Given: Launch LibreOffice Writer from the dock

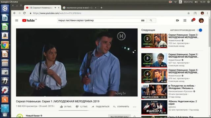Looking at the screenshot, I should pos(5,18).
